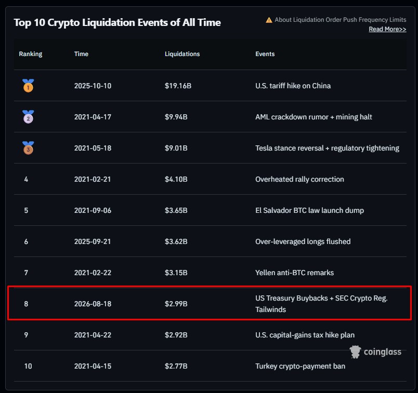418x393 pixels.
Task: Select the Ranking column header
Action: click(30, 54)
